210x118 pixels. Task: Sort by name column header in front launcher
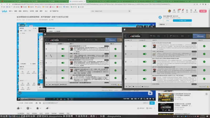tap(154, 40)
